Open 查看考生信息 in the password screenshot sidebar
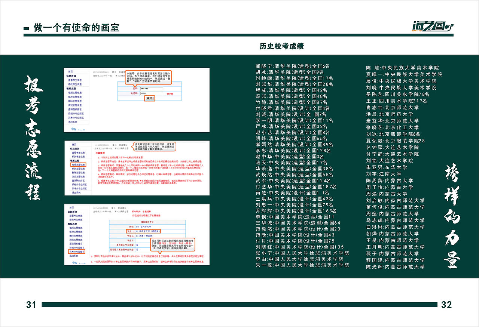 75,80
